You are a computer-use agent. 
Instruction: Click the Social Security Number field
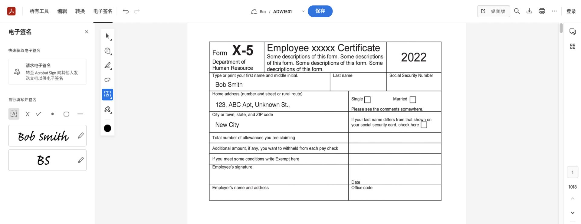tap(414, 82)
